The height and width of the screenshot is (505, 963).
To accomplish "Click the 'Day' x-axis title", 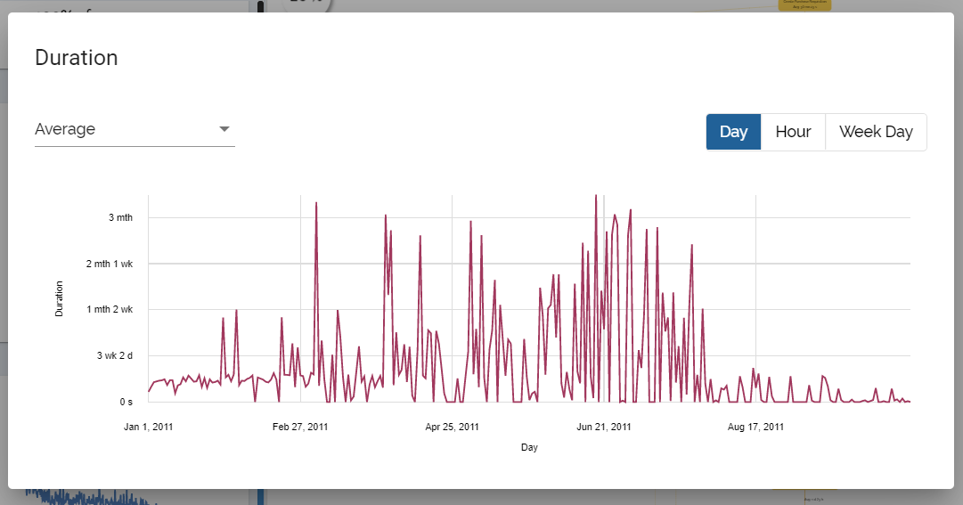I will 529,447.
